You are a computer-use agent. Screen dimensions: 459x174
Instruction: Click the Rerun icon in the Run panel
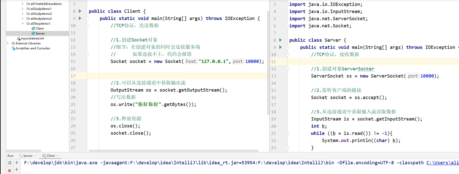pyautogui.click(x=10, y=163)
